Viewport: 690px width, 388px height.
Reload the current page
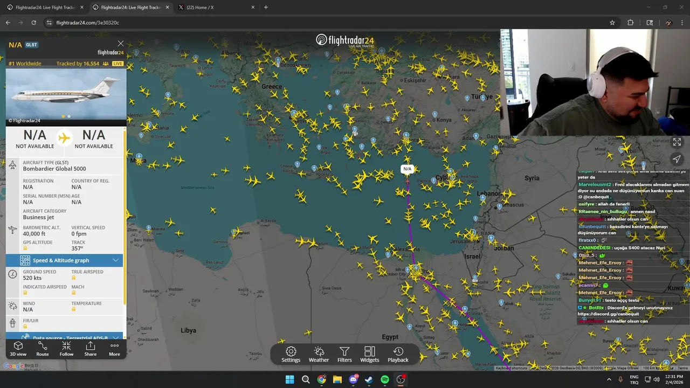pos(33,23)
